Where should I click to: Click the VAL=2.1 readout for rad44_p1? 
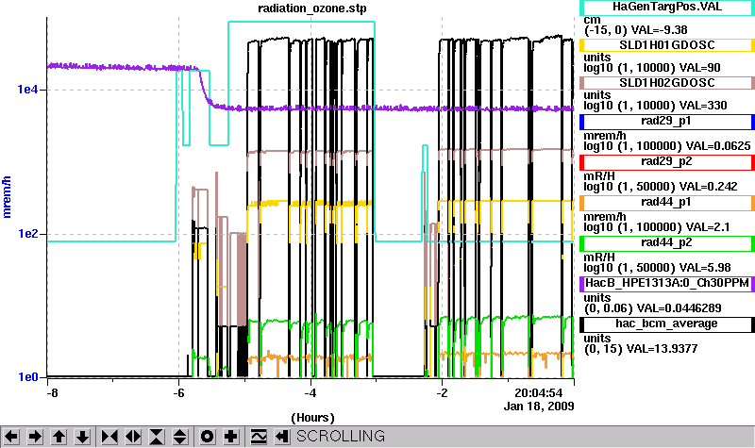708,226
